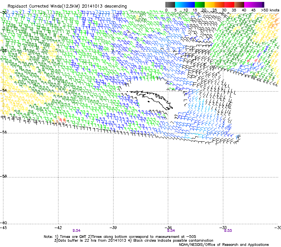Click the latitude label "-54"
Screen dimensions: 281x247
click(3, 90)
